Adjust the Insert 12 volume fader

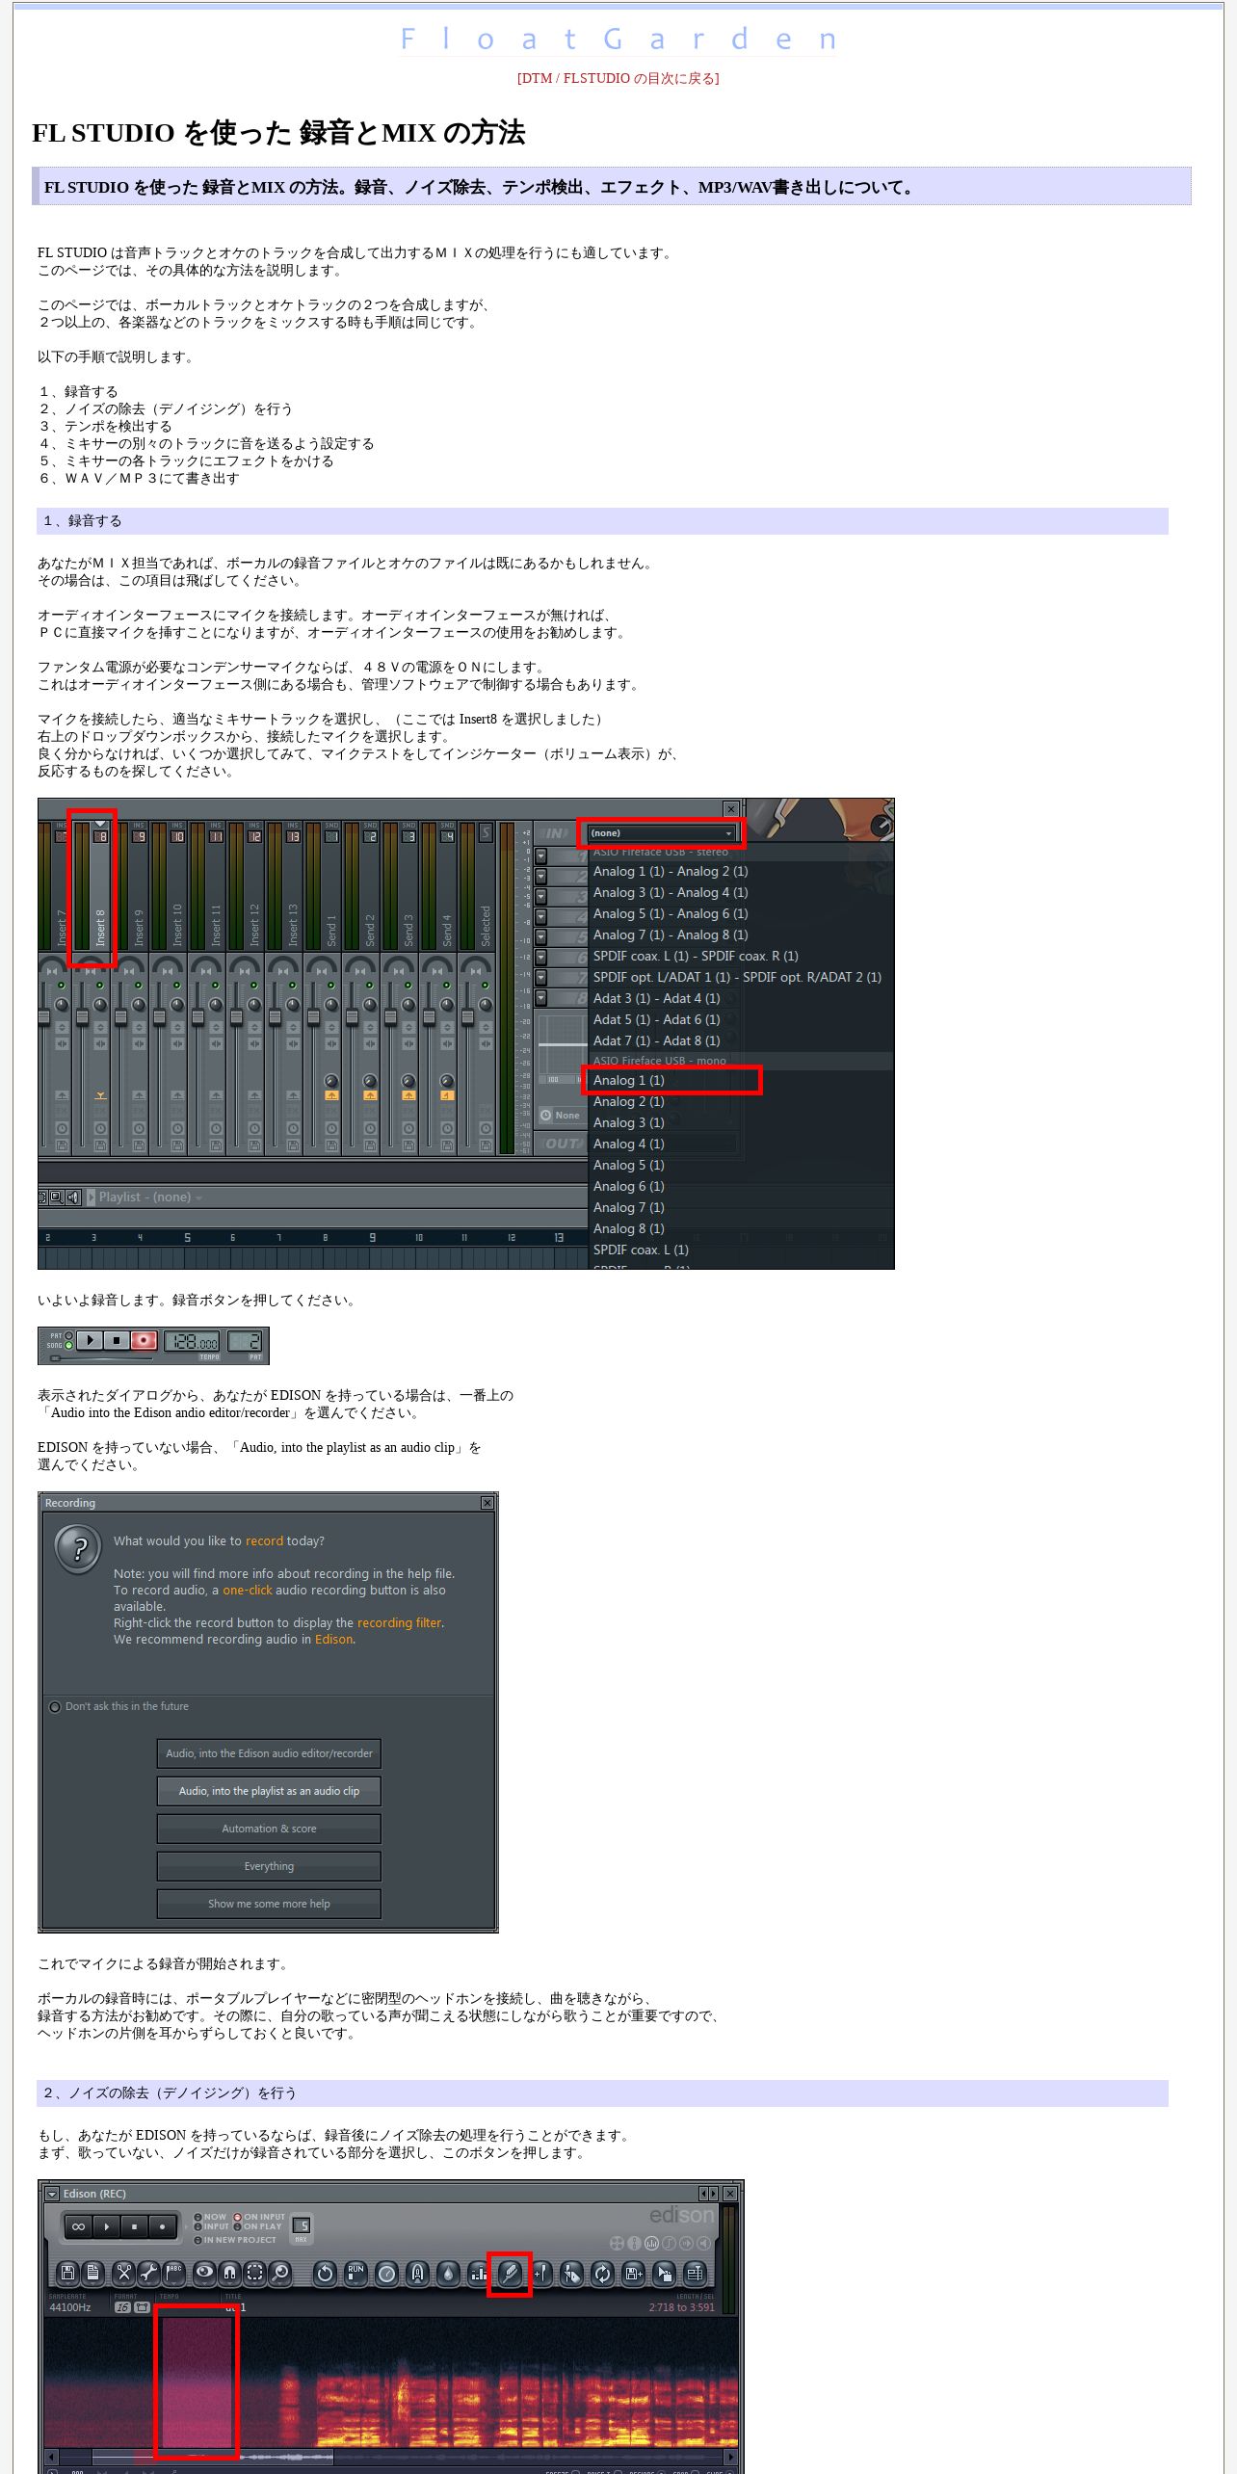236,1015
